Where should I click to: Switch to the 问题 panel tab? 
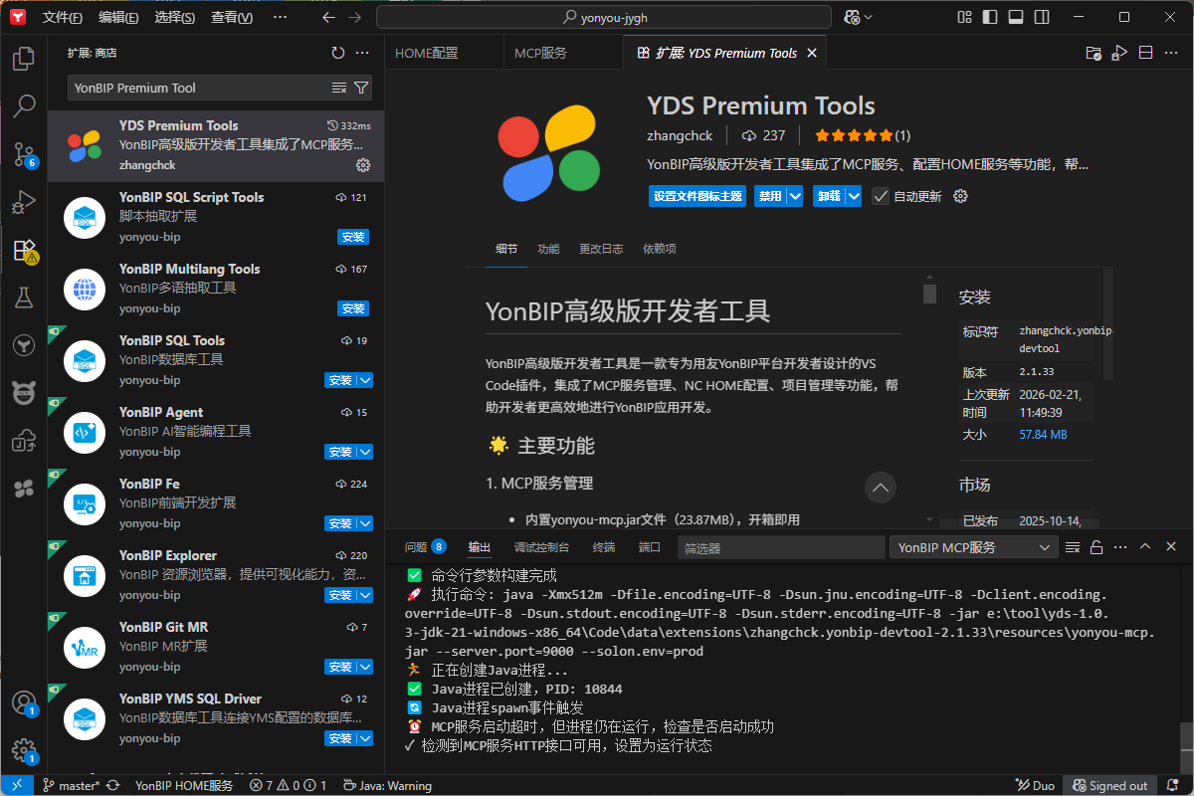click(x=425, y=547)
